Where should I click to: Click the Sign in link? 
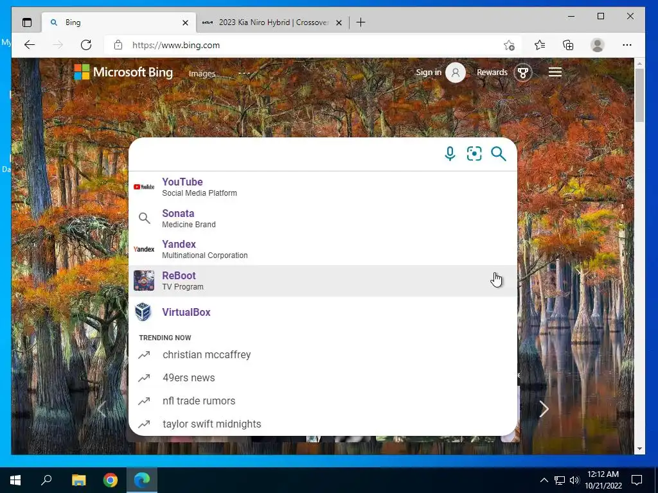coord(429,72)
